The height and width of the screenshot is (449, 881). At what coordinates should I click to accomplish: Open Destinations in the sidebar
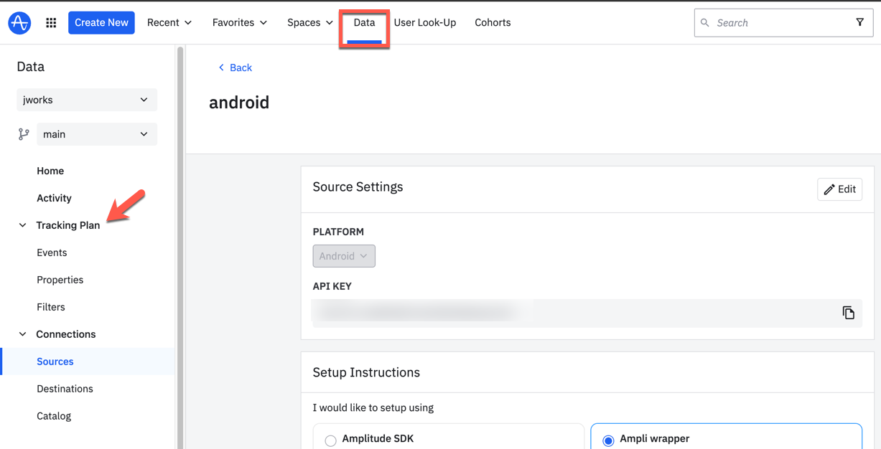[x=65, y=389]
